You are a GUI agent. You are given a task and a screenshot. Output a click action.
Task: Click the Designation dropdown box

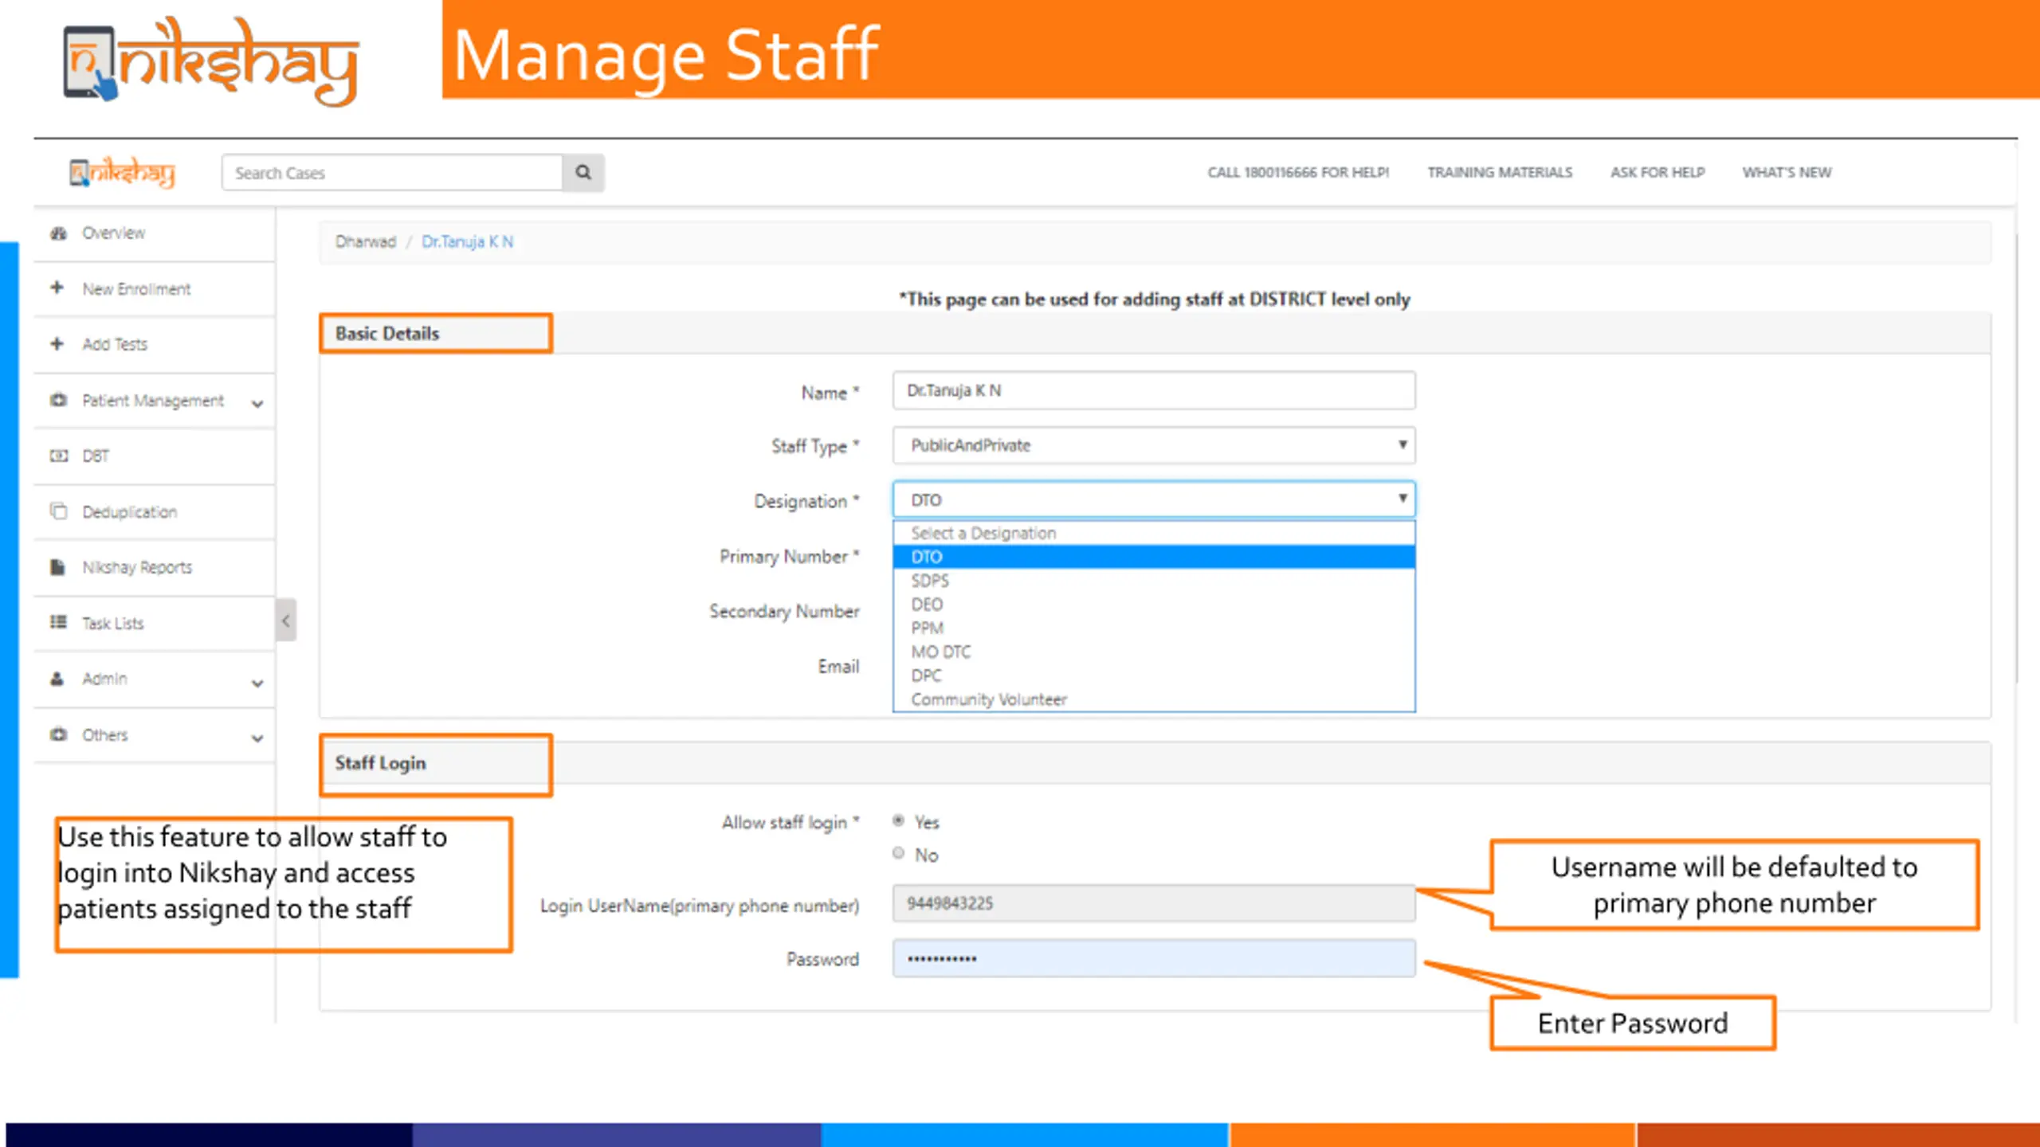pyautogui.click(x=1154, y=499)
